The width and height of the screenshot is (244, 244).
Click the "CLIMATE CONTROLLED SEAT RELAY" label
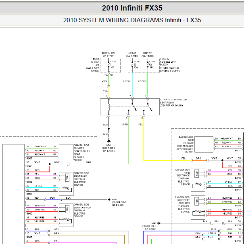(173, 102)
